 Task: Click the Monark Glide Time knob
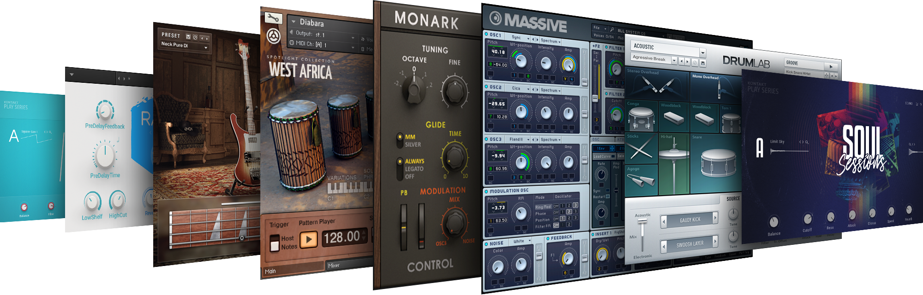(454, 156)
